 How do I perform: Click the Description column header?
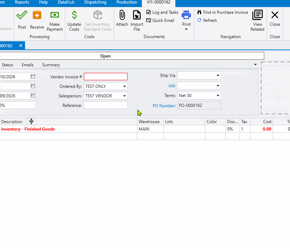tap(12, 121)
